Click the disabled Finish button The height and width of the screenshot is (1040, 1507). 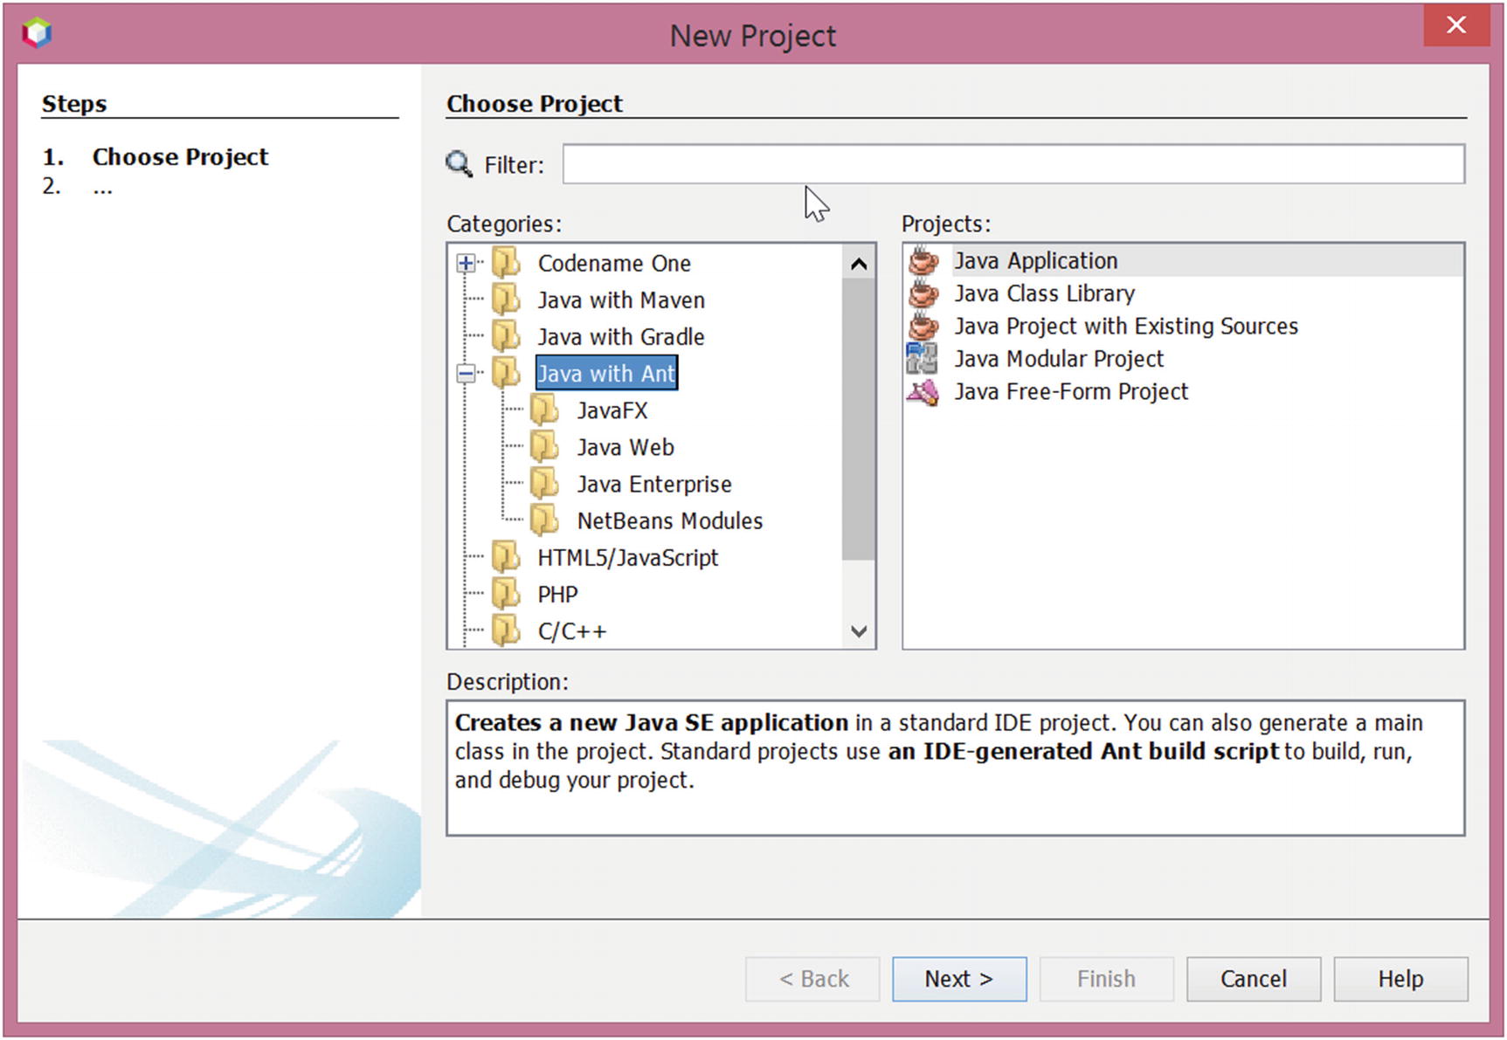pos(1106,979)
